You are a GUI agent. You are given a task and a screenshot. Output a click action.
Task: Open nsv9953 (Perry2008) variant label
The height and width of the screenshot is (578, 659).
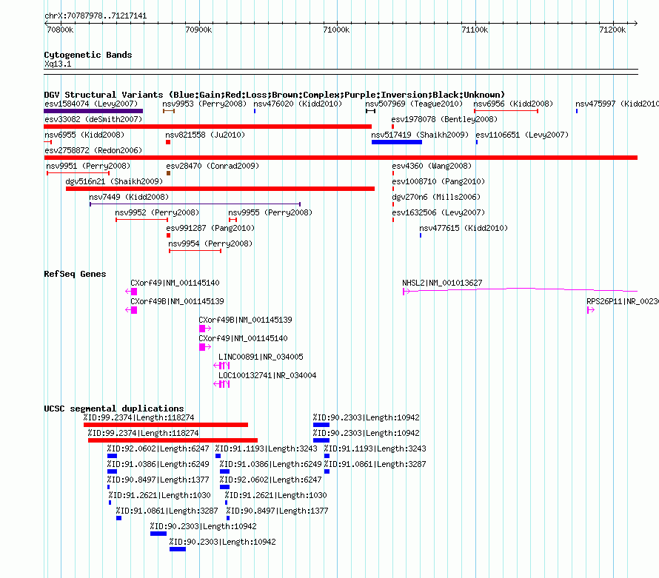click(x=204, y=104)
